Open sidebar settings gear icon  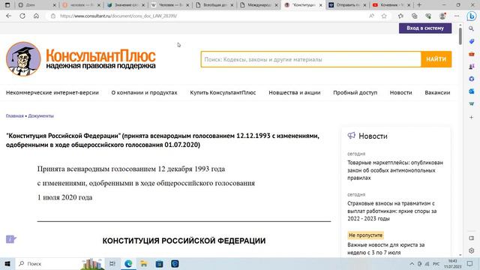[x=472, y=250]
